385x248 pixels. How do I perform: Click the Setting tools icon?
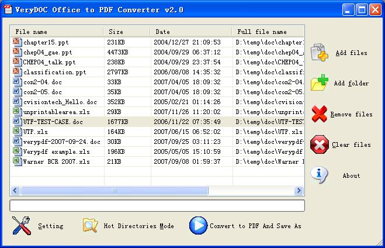22,225
